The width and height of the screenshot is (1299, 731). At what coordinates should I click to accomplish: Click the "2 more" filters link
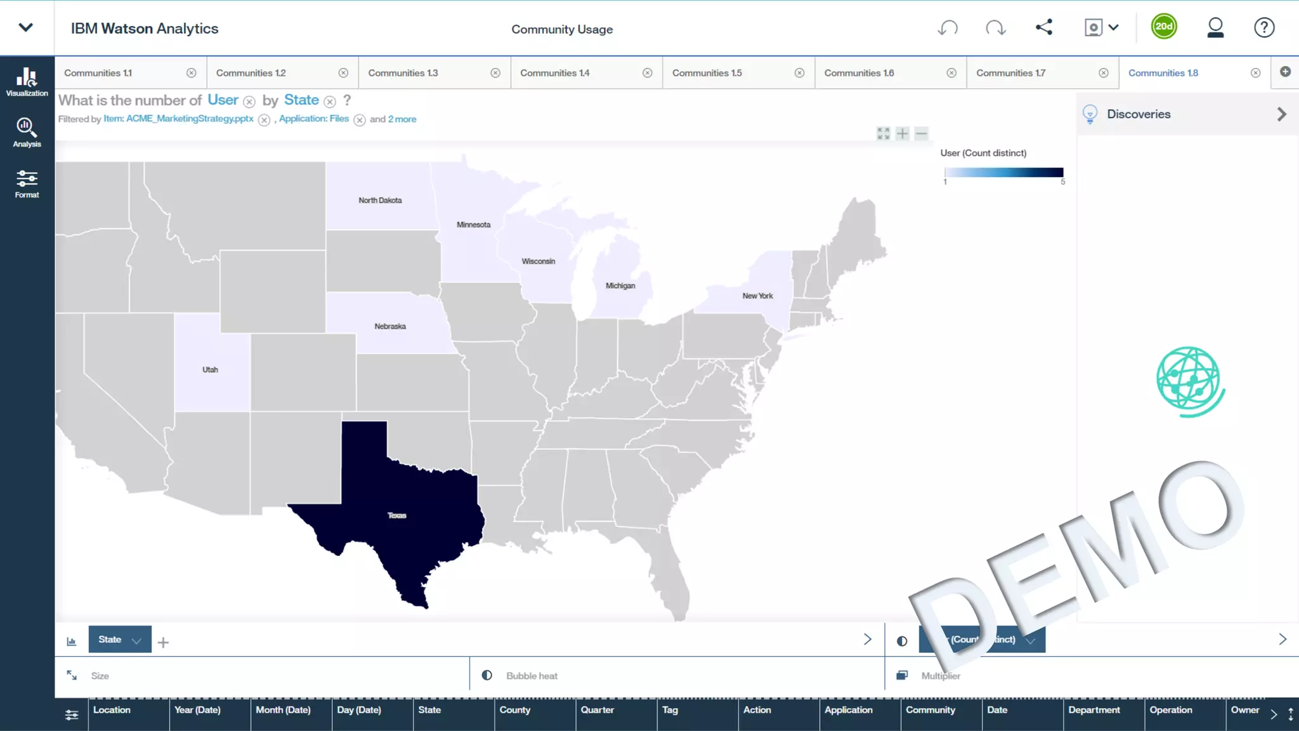[x=402, y=119]
